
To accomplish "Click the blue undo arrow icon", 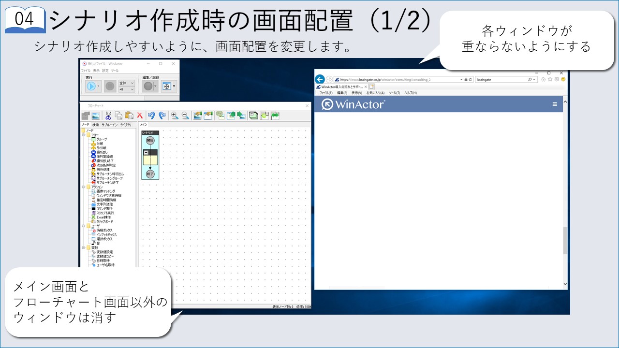I will (x=151, y=116).
